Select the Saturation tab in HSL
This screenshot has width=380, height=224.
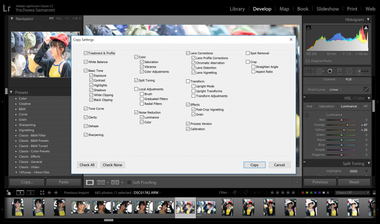click(x=326, y=106)
